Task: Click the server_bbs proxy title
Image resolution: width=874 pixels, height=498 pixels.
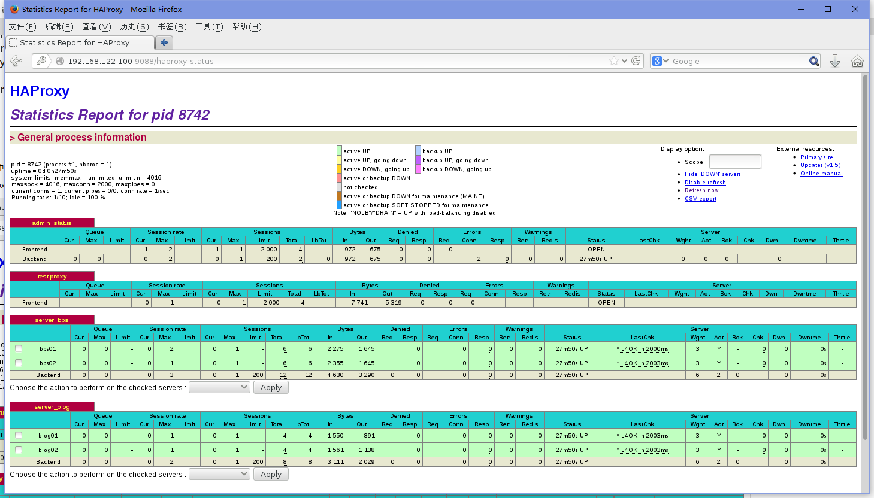Action: [52, 320]
